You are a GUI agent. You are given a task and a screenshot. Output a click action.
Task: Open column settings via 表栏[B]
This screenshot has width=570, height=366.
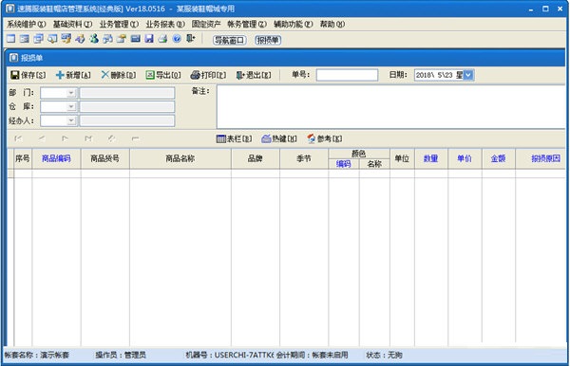coord(234,138)
